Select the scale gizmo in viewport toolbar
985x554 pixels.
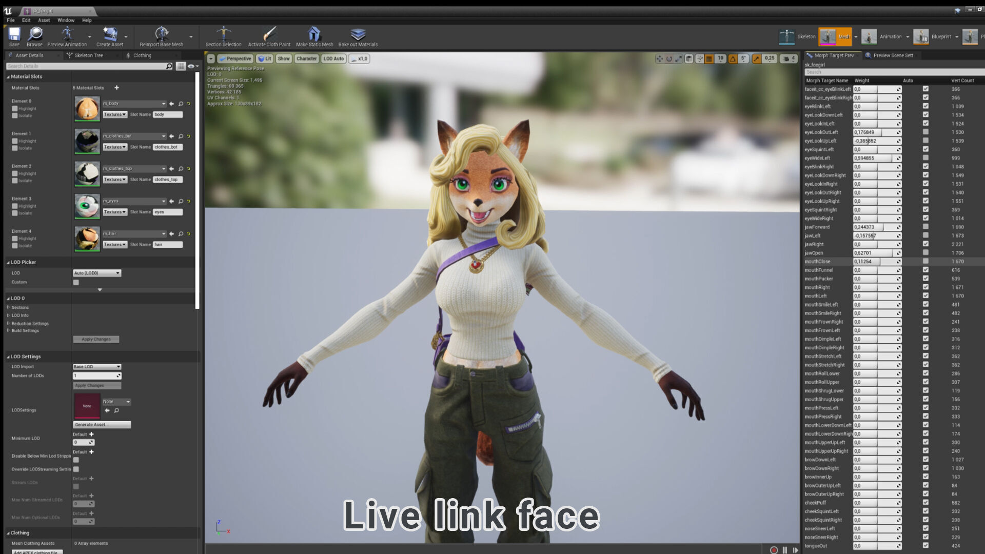tap(679, 58)
